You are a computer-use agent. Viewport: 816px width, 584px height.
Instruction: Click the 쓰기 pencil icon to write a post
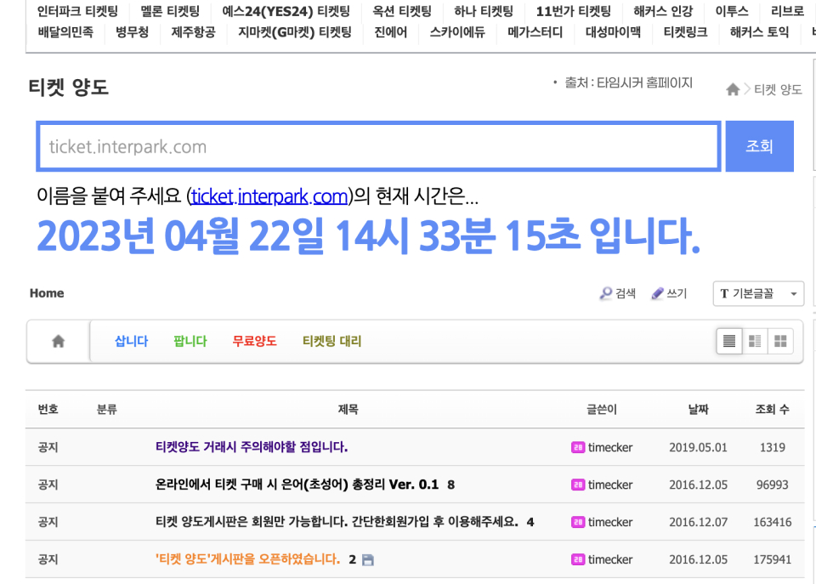[x=655, y=292]
